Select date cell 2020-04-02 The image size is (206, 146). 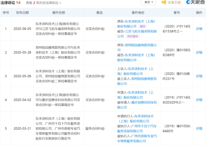click(22, 100)
